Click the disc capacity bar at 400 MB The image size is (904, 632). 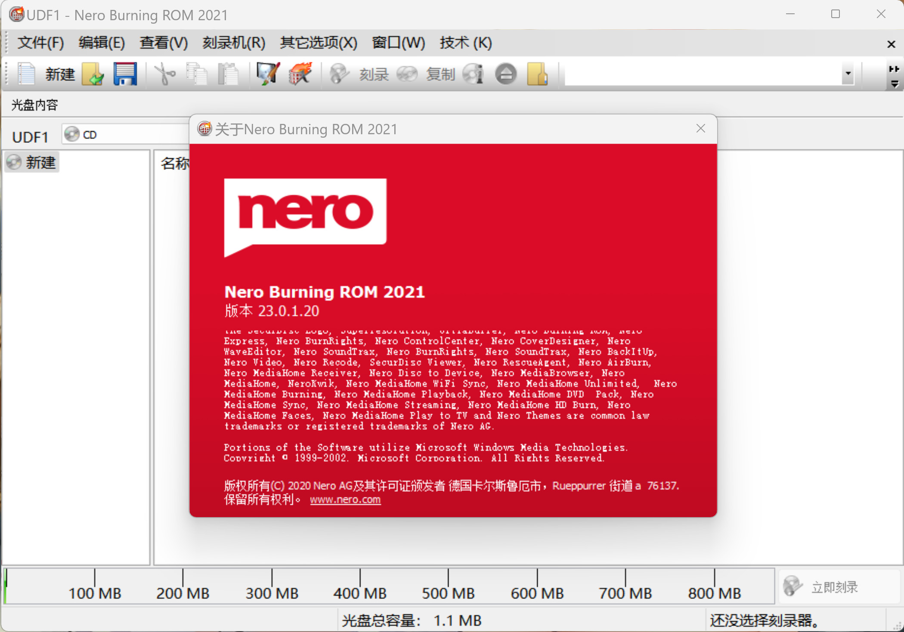pos(360,585)
